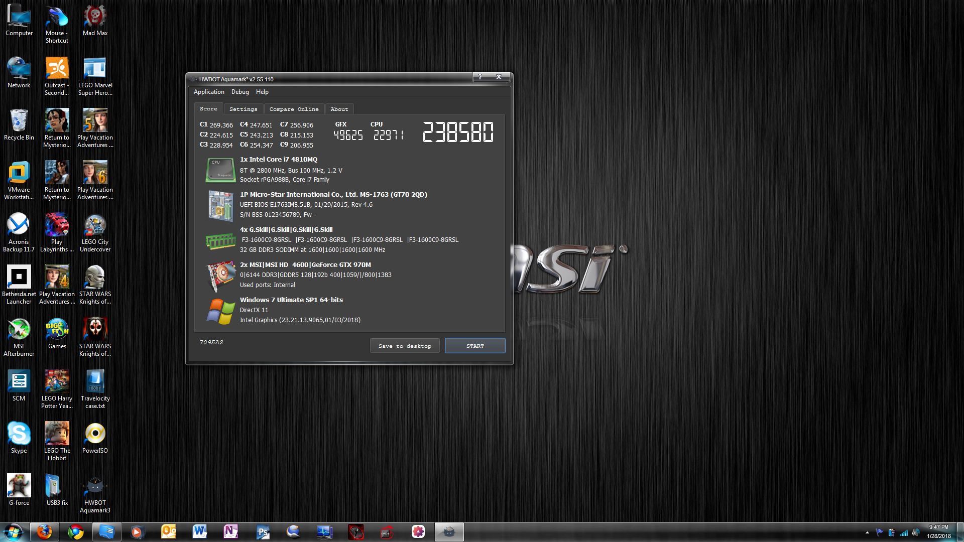964x542 pixels.
Task: Launch Bethesda.net Launcher icon
Action: 19,285
